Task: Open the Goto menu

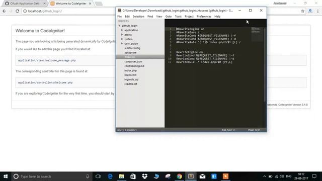Action: pos(169,17)
